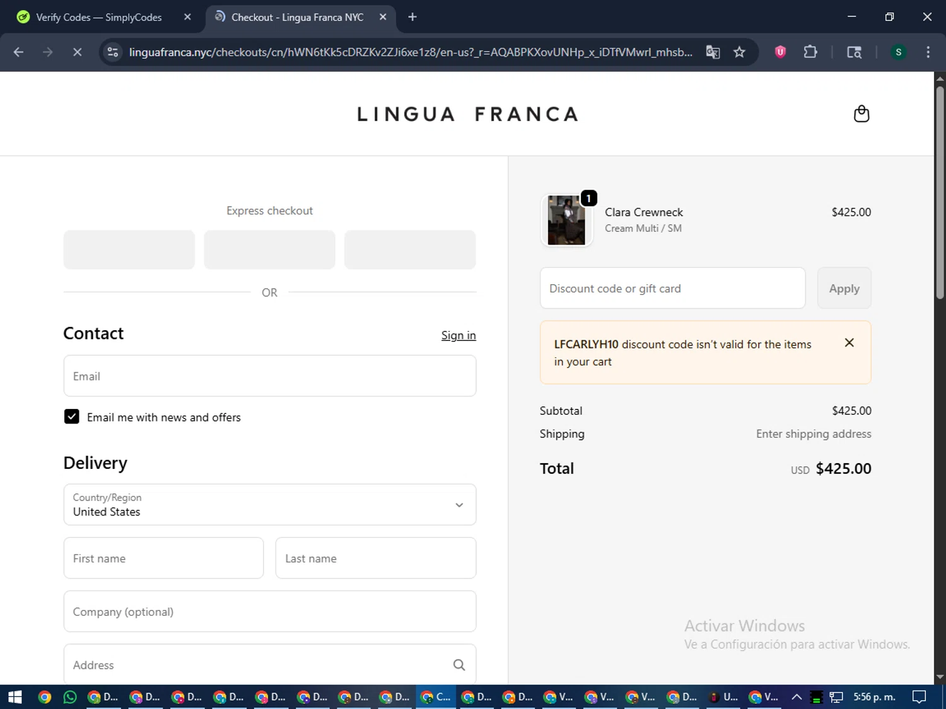The image size is (946, 709).
Task: Click the Sign in link
Action: click(458, 335)
